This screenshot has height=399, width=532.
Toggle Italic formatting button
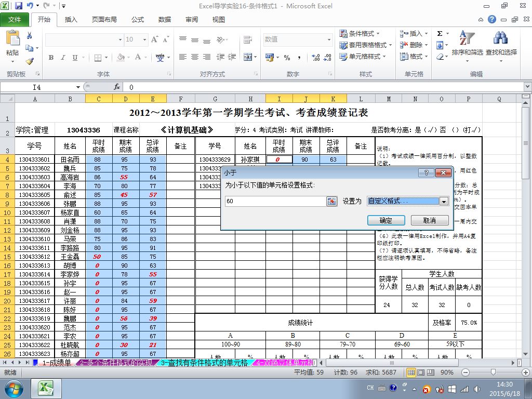pyautogui.click(x=63, y=58)
